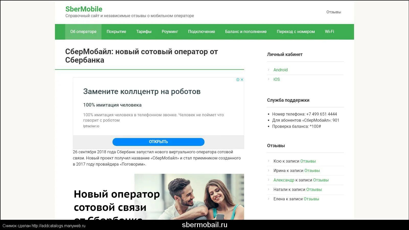Open Отзывы link in Натали's comment

click(x=314, y=190)
